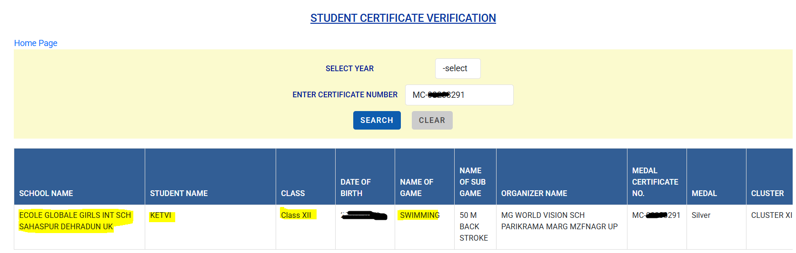Screen dimensions: 796x253
Task: Click the STUDENT NAME column header
Action: click(210, 177)
